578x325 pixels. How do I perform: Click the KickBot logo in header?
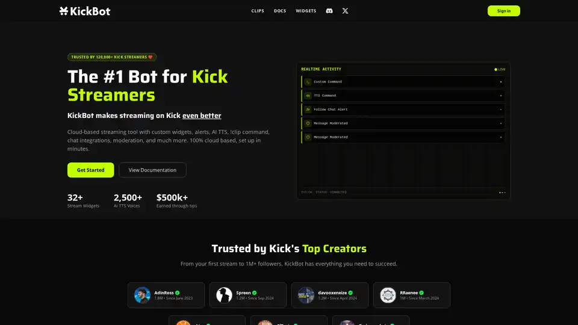click(x=85, y=11)
